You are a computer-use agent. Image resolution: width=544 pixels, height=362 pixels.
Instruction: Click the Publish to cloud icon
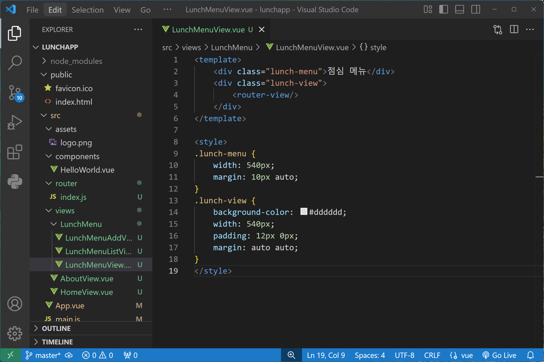[x=69, y=355]
